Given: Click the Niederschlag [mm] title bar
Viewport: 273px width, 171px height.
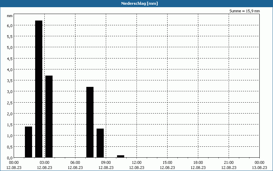Looking at the screenshot, I should coord(136,3).
